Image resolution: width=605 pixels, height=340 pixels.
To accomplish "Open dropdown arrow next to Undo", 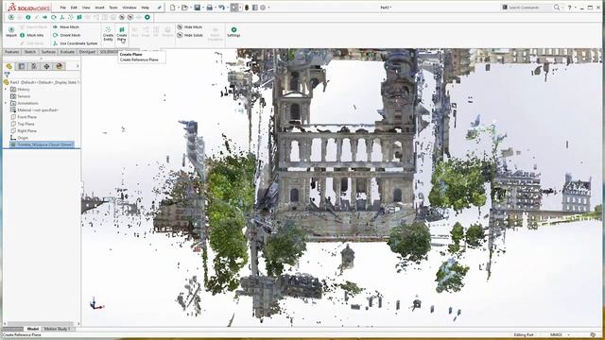I will (227, 8).
